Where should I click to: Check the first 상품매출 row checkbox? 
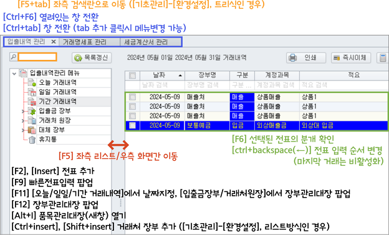coord(133,97)
